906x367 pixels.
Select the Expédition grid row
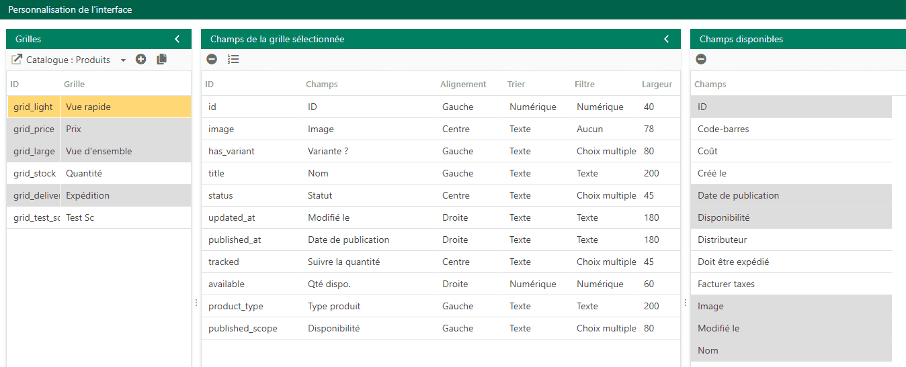[99, 195]
